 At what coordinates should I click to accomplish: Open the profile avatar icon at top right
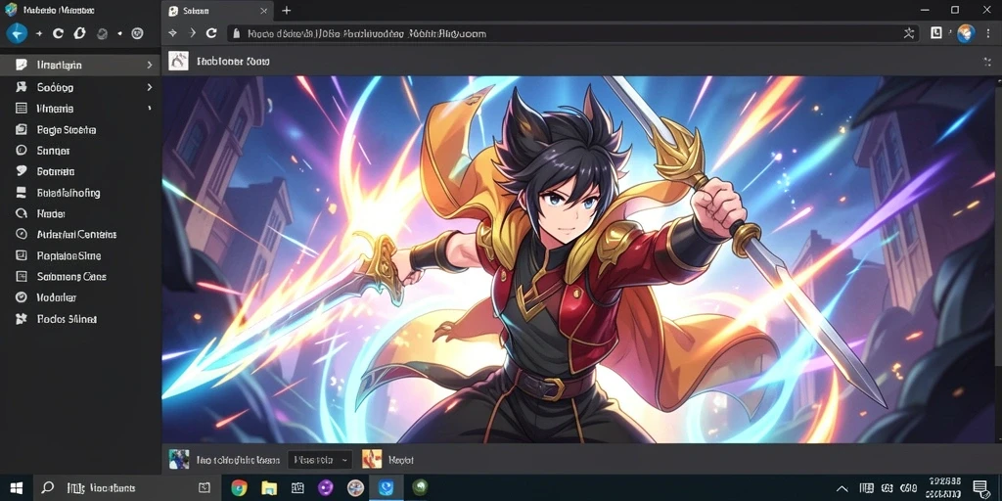click(966, 33)
